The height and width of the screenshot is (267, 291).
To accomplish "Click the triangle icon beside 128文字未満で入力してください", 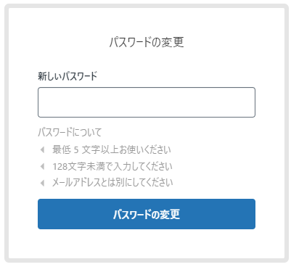I will 42,166.
